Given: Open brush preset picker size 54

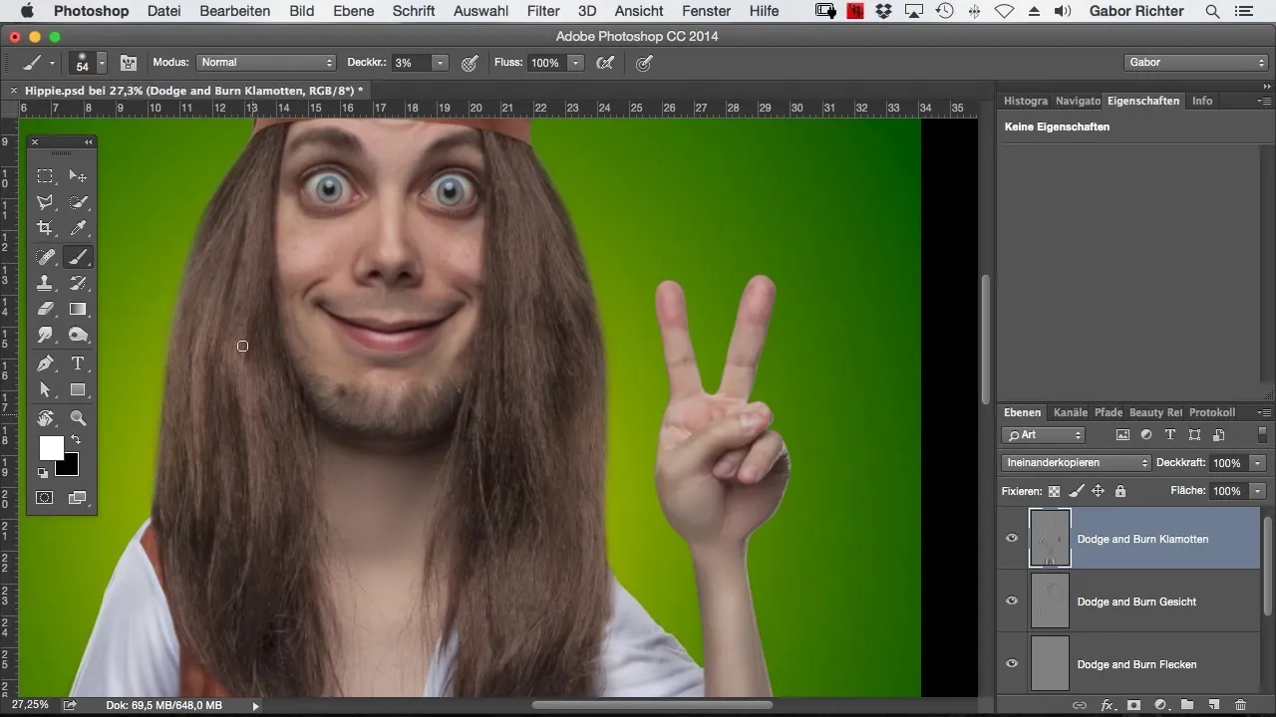Looking at the screenshot, I should tap(88, 63).
